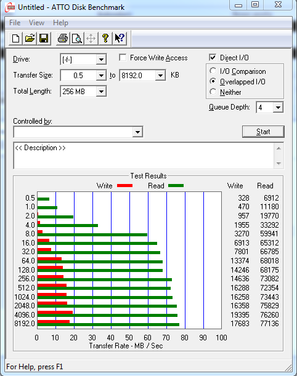This screenshot has height=376, width=297.
Task: Click green Read legend swatch
Action: coord(176,186)
